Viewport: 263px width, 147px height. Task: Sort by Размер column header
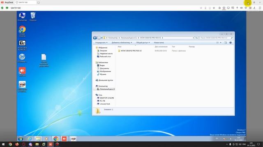(192, 47)
